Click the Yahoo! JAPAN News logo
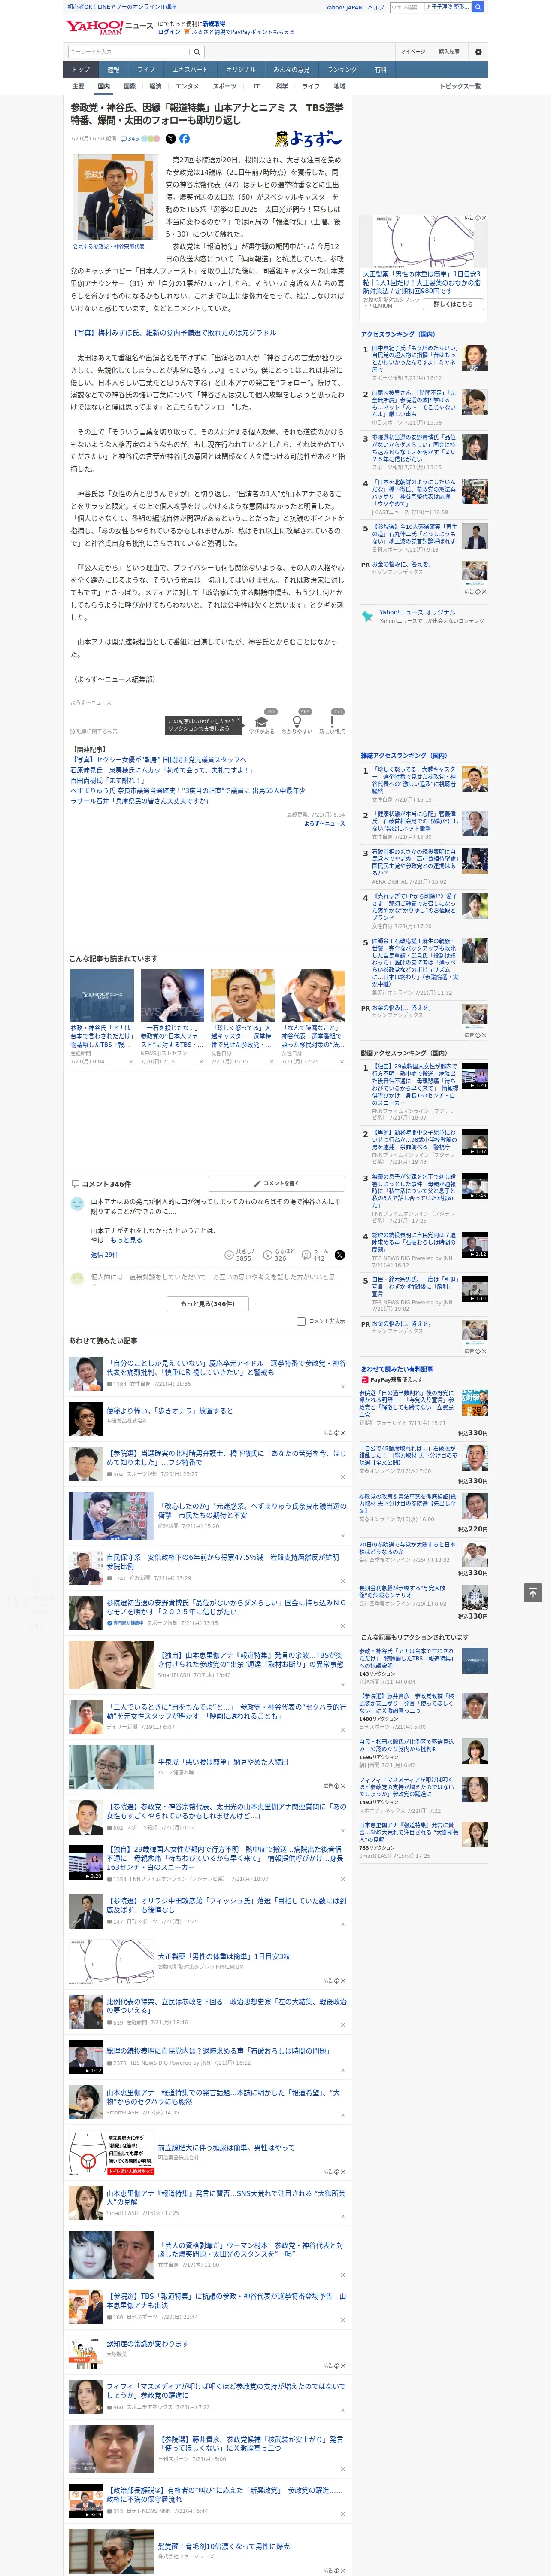This screenshot has width=551, height=2576. coord(109,27)
